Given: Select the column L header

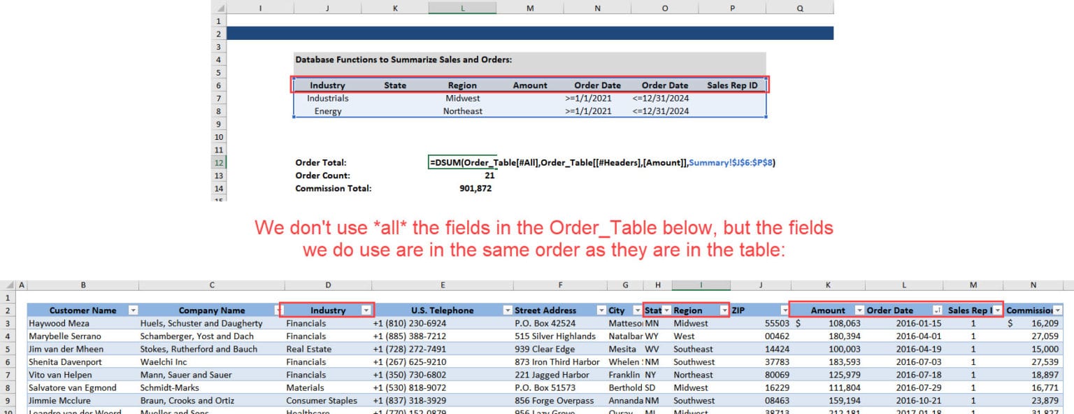Looking at the screenshot, I should click(x=461, y=7).
